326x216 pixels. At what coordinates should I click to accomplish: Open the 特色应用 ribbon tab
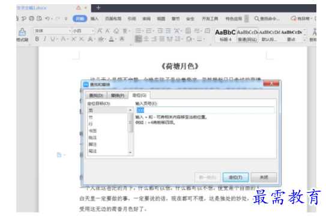click(234, 19)
